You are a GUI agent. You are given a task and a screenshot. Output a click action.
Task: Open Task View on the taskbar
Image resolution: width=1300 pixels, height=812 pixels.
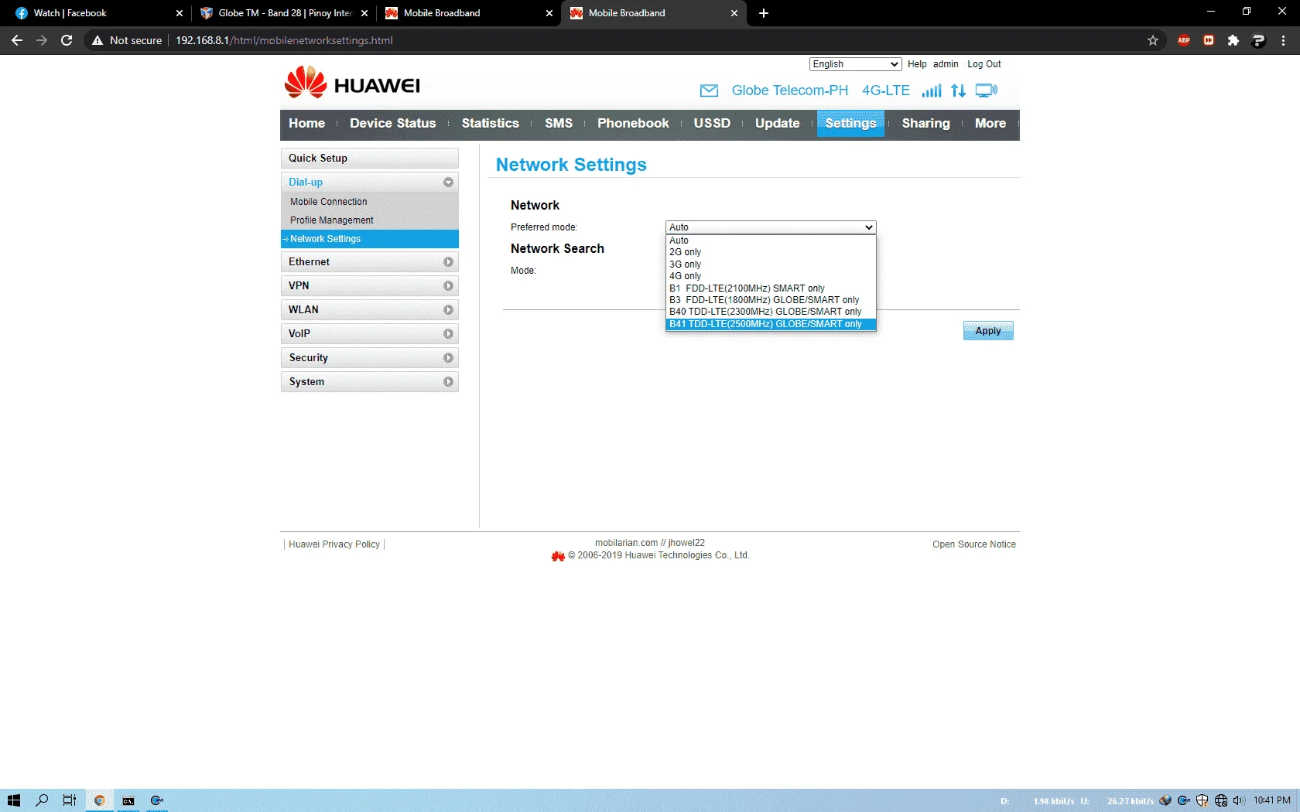coord(70,800)
